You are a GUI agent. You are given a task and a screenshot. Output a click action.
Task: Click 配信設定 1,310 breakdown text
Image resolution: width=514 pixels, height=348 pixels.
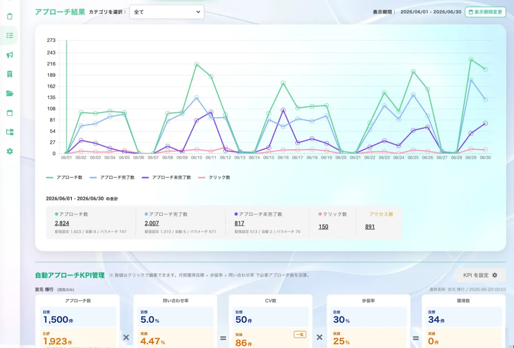click(x=158, y=231)
